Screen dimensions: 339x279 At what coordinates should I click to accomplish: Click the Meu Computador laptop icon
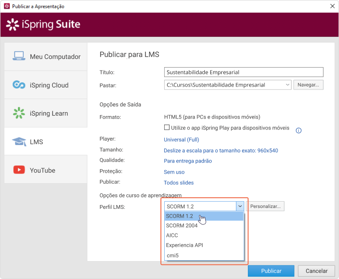[19, 56]
